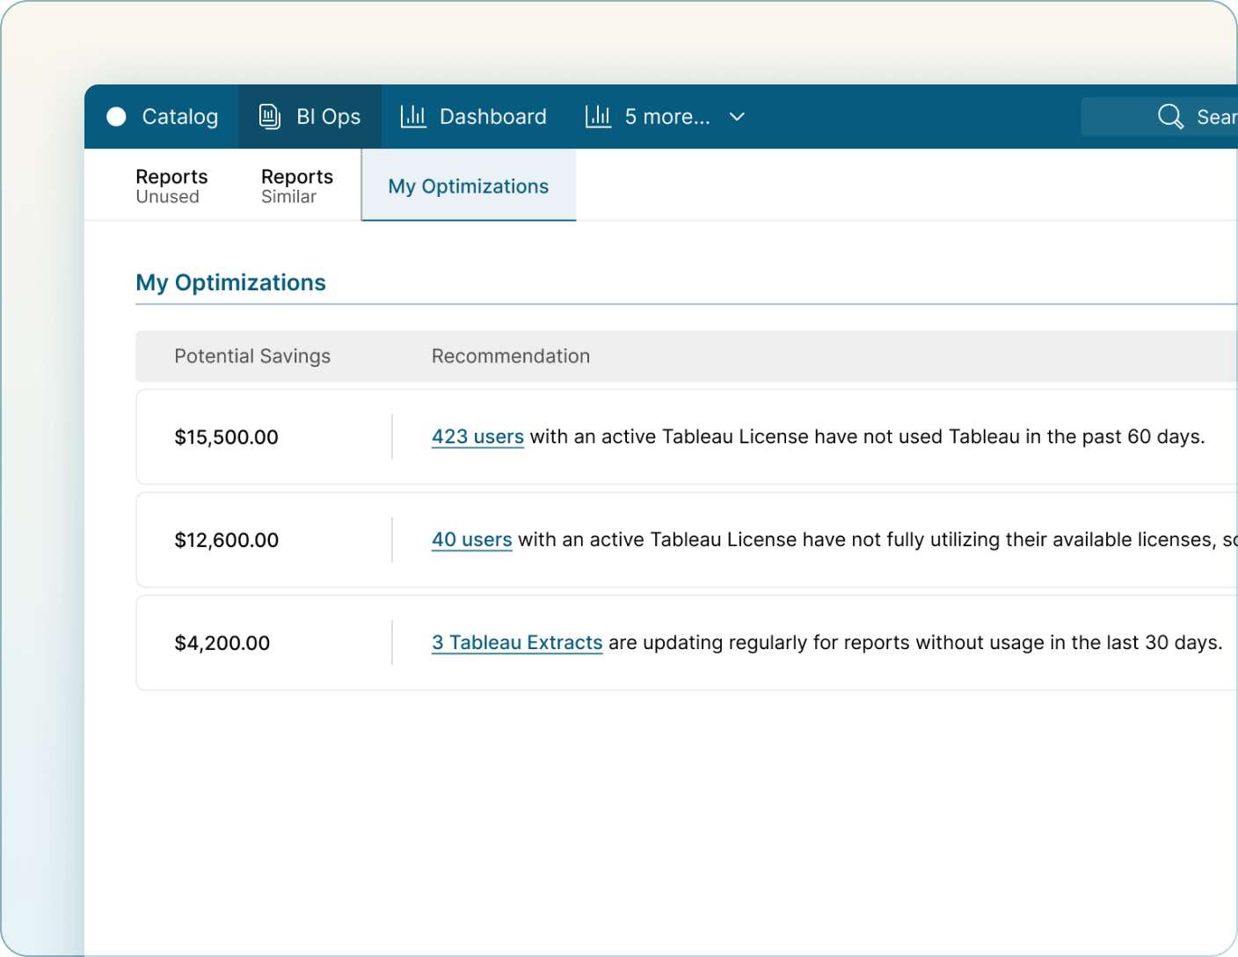Screen dimensions: 1238x957
Task: Open the Reports Similar tab
Action: pos(296,185)
